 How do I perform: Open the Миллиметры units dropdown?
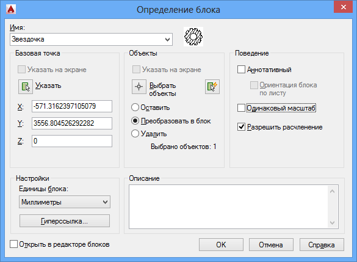[65, 202]
